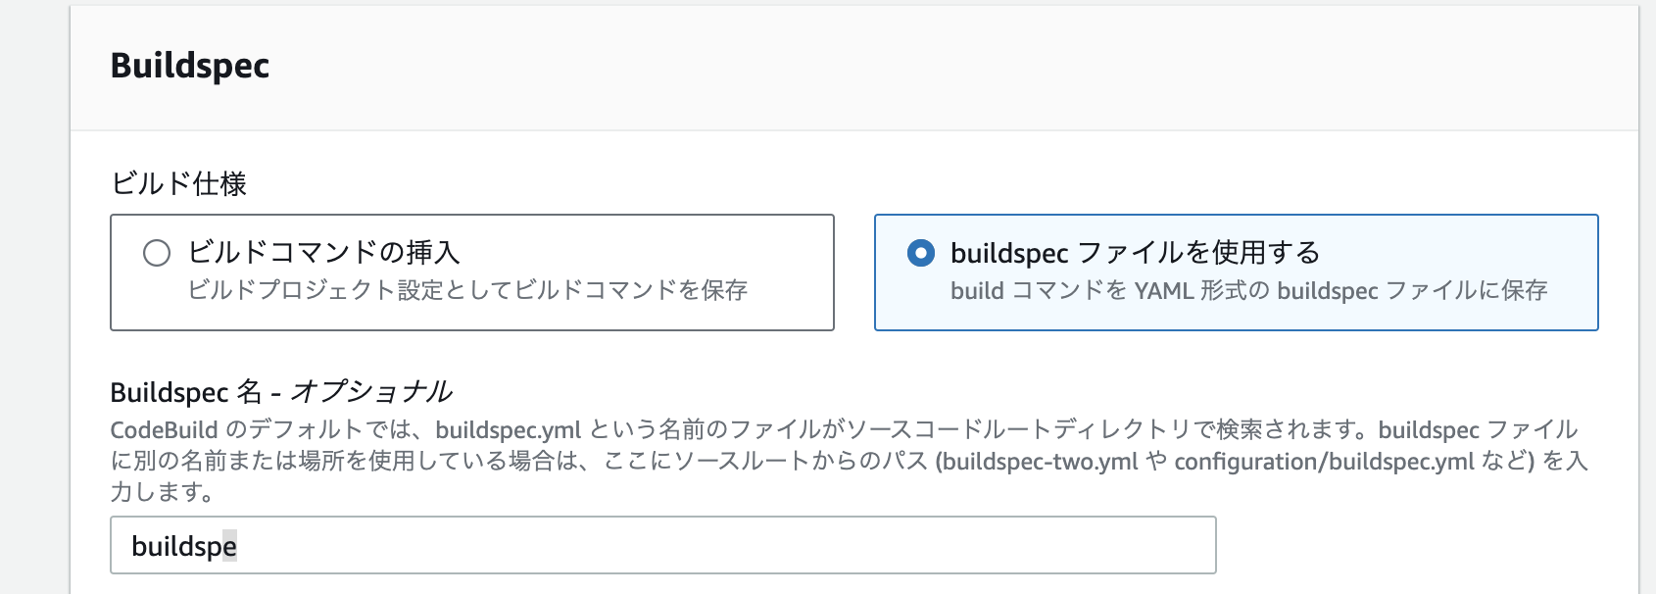This screenshot has width=1656, height=594.
Task: Click the YAML 形式 description under buildspec option
Action: click(1252, 291)
